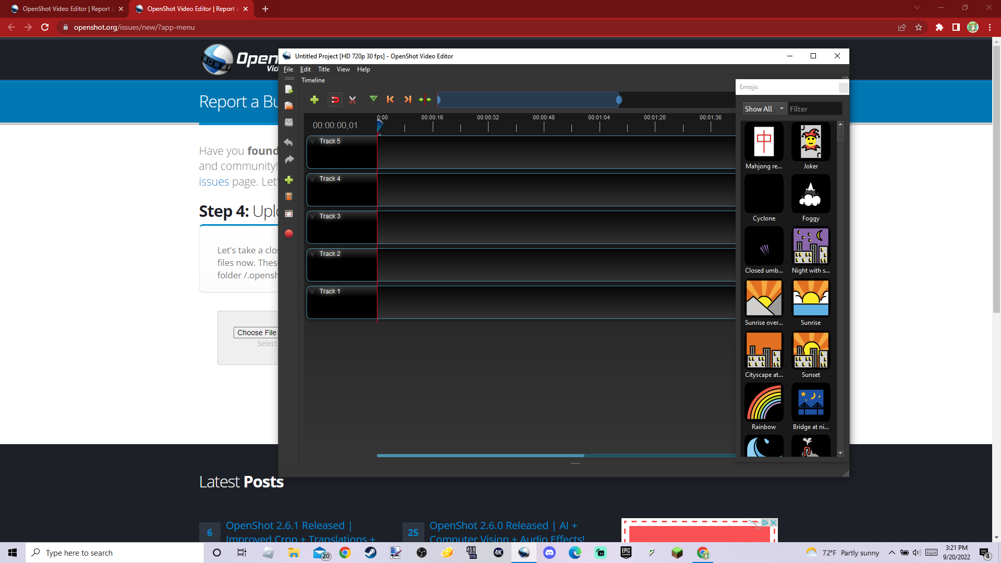Toggle timeline snapping with the magnet icon

(x=335, y=100)
